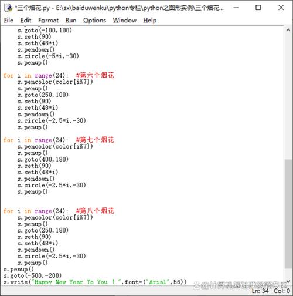This screenshot has height=296, width=293.
Task: Click the comment #第七个烟花
Action: (95, 140)
